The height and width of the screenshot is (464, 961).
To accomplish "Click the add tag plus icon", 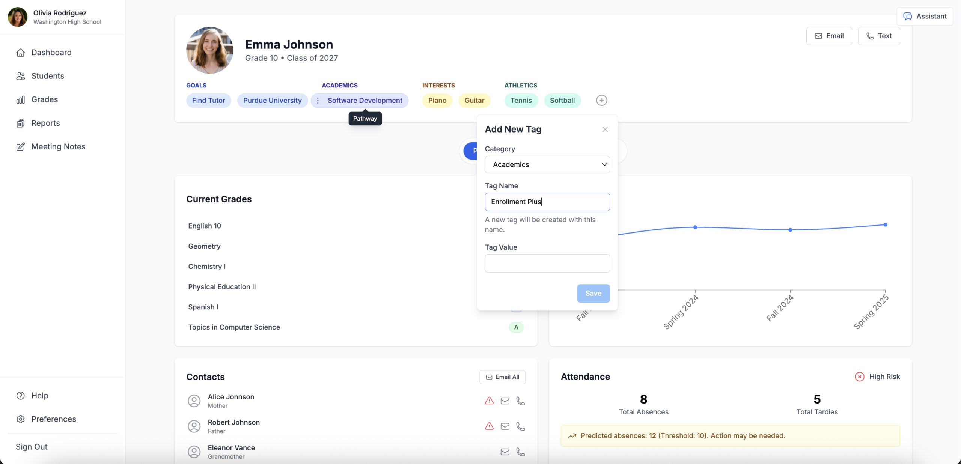I will tap(601, 100).
